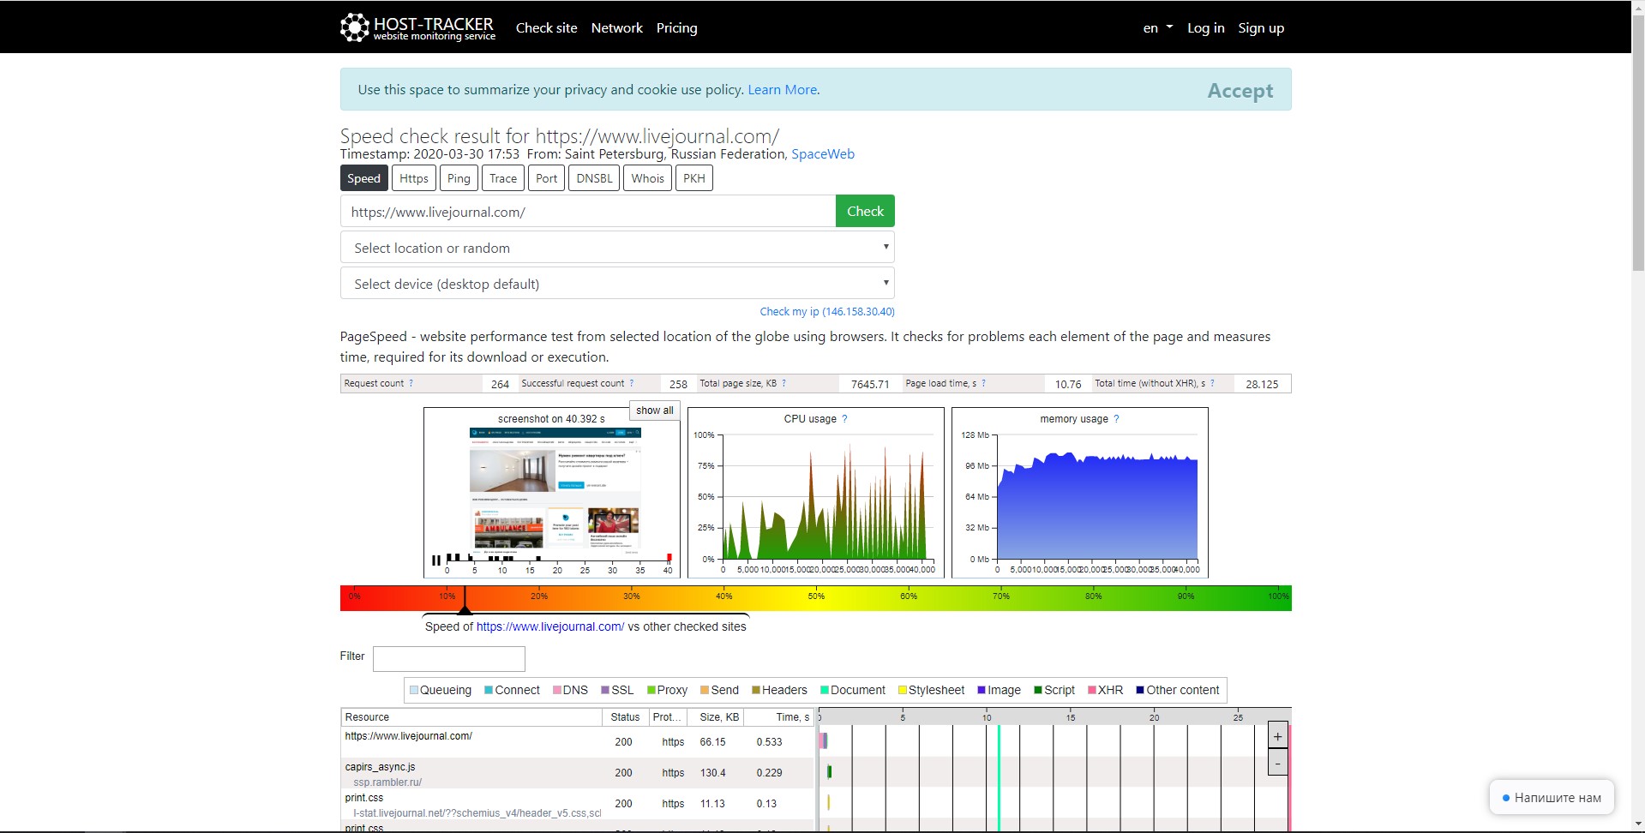Open Pricing in top navigation
1645x833 pixels.
coord(676,27)
